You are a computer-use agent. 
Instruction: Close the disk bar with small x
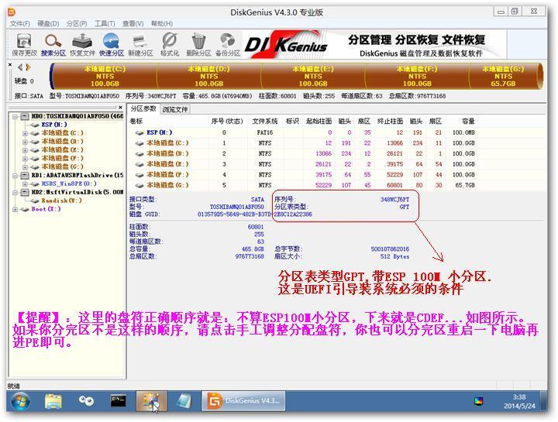coord(10,65)
